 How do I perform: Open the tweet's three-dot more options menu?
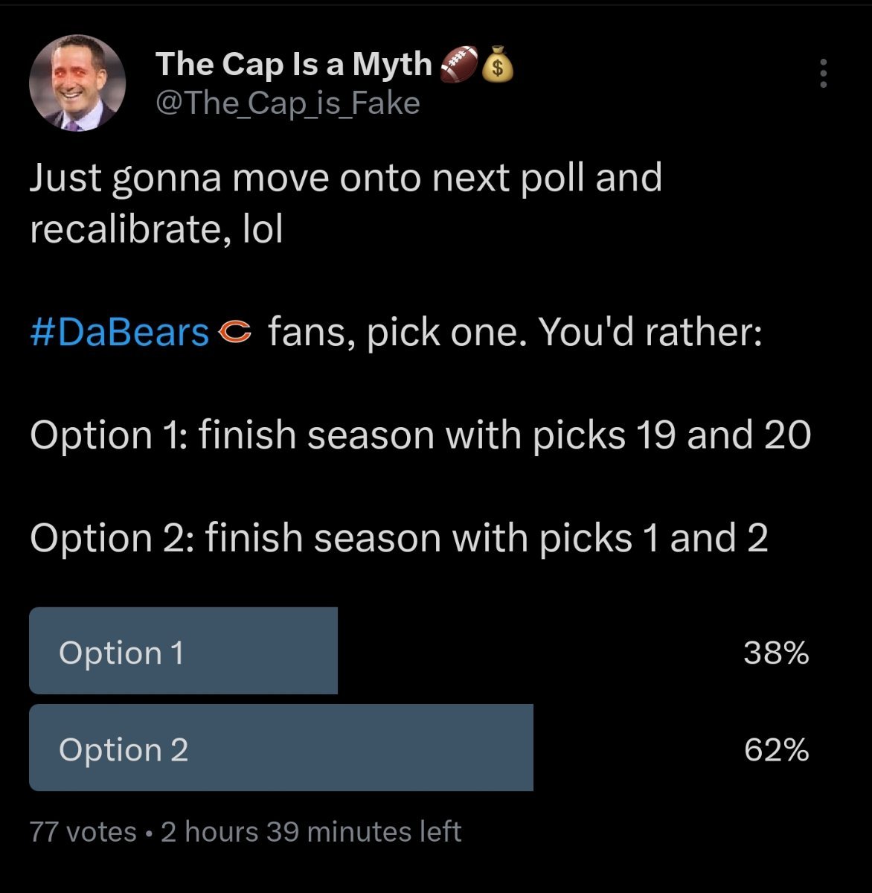pos(823,74)
